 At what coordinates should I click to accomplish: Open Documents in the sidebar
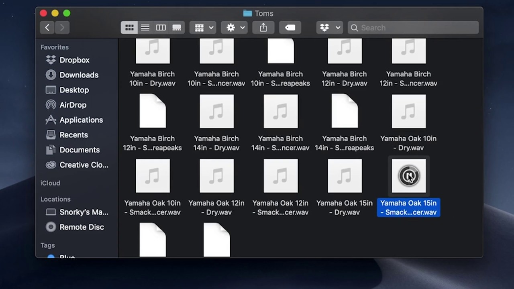click(x=72, y=150)
